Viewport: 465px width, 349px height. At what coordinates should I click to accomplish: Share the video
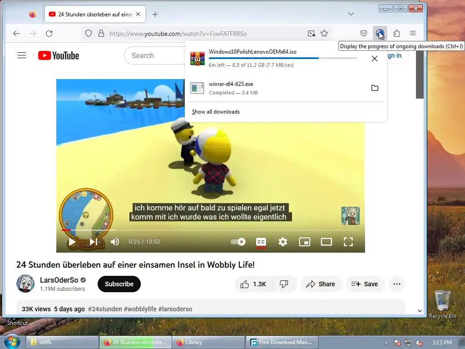(321, 284)
